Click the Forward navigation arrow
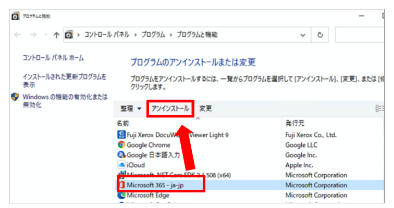The height and width of the screenshot is (208, 394). [33, 35]
